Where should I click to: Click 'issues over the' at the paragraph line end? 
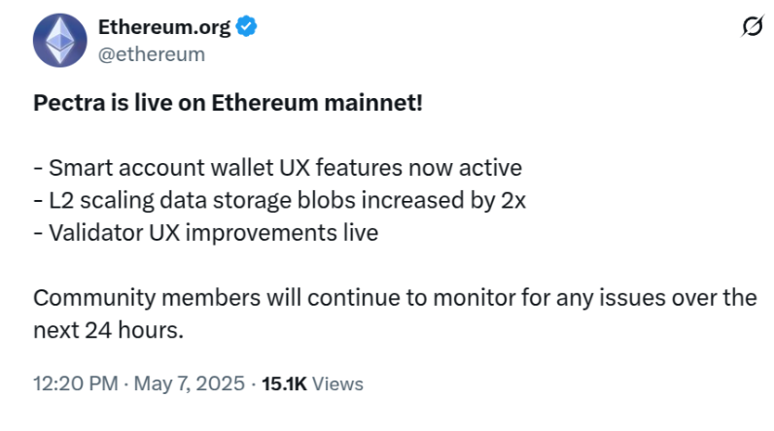[x=678, y=297]
